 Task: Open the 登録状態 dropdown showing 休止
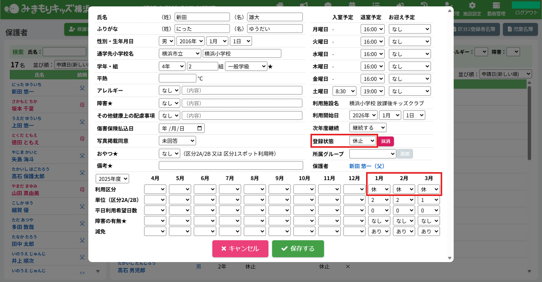(362, 141)
